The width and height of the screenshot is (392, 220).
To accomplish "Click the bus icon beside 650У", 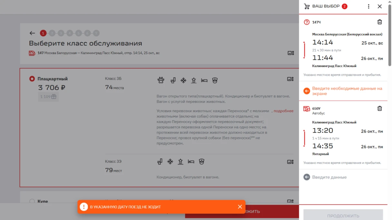I will [307, 109].
